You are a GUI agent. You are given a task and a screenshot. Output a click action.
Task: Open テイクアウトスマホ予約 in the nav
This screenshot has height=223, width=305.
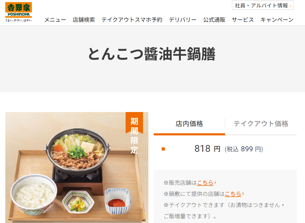click(x=132, y=20)
